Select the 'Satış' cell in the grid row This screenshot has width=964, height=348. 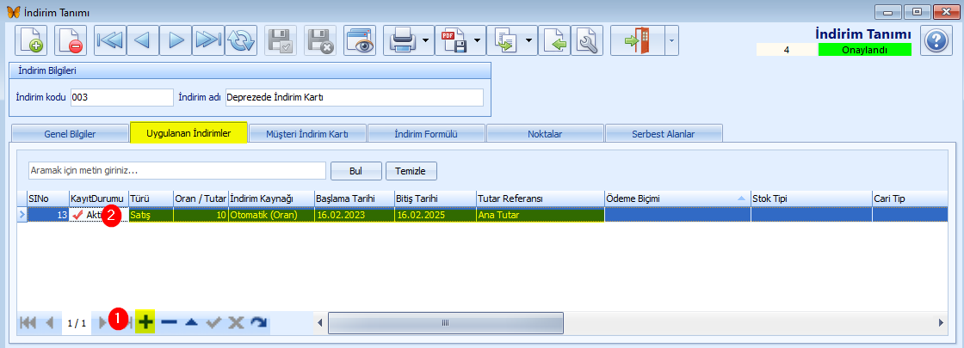point(151,215)
